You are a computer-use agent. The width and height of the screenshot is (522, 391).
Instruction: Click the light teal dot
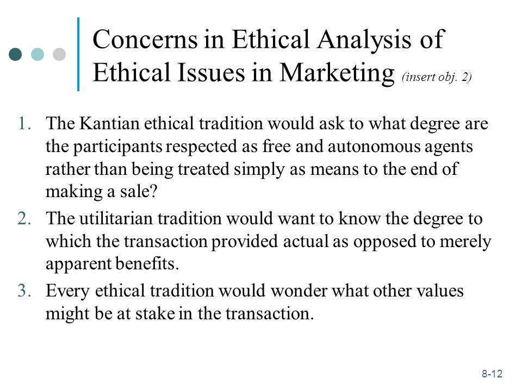38,54
